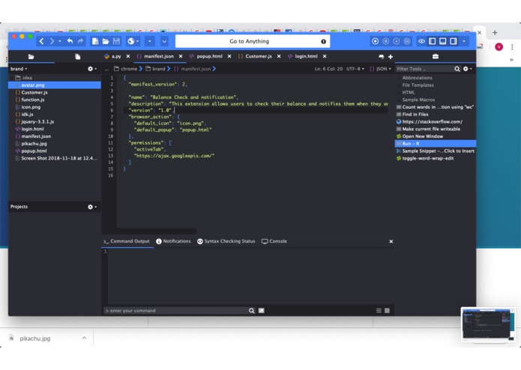This screenshot has height=370, width=521.
Task: Close the login.html tab
Action: [x=325, y=56]
